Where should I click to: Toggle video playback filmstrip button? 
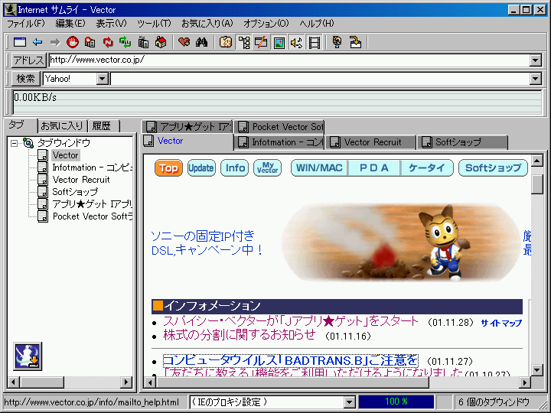[x=315, y=43]
